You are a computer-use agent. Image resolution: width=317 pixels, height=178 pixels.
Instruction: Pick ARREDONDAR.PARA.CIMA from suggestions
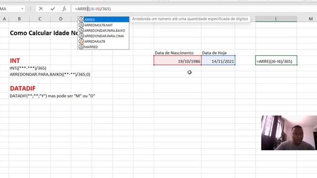click(x=104, y=36)
